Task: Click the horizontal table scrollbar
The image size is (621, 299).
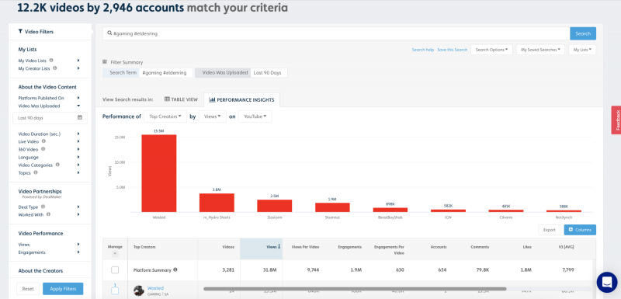Action: click(355, 289)
